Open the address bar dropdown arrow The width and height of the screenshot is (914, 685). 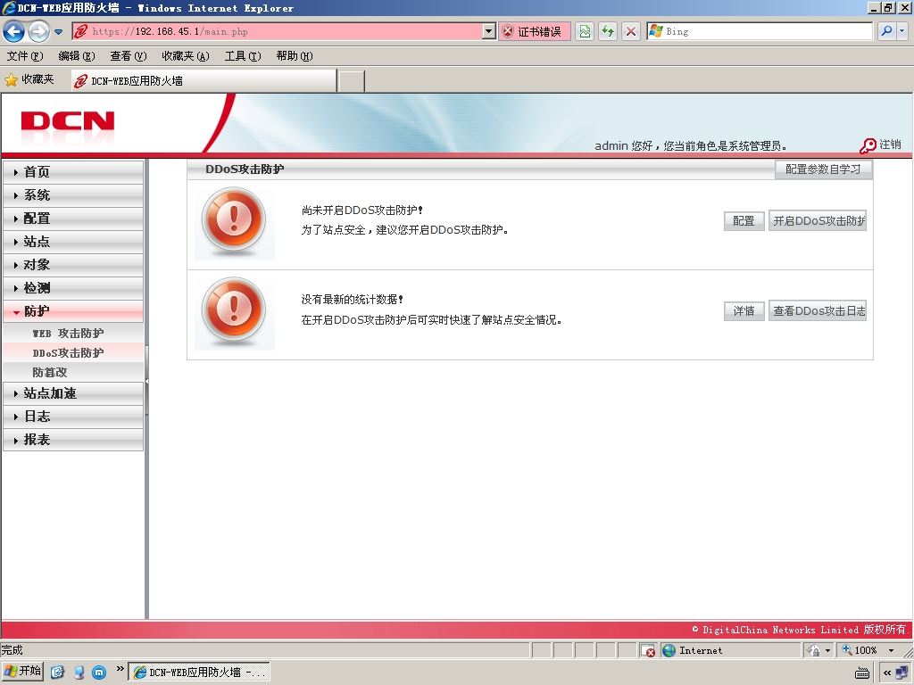point(489,31)
